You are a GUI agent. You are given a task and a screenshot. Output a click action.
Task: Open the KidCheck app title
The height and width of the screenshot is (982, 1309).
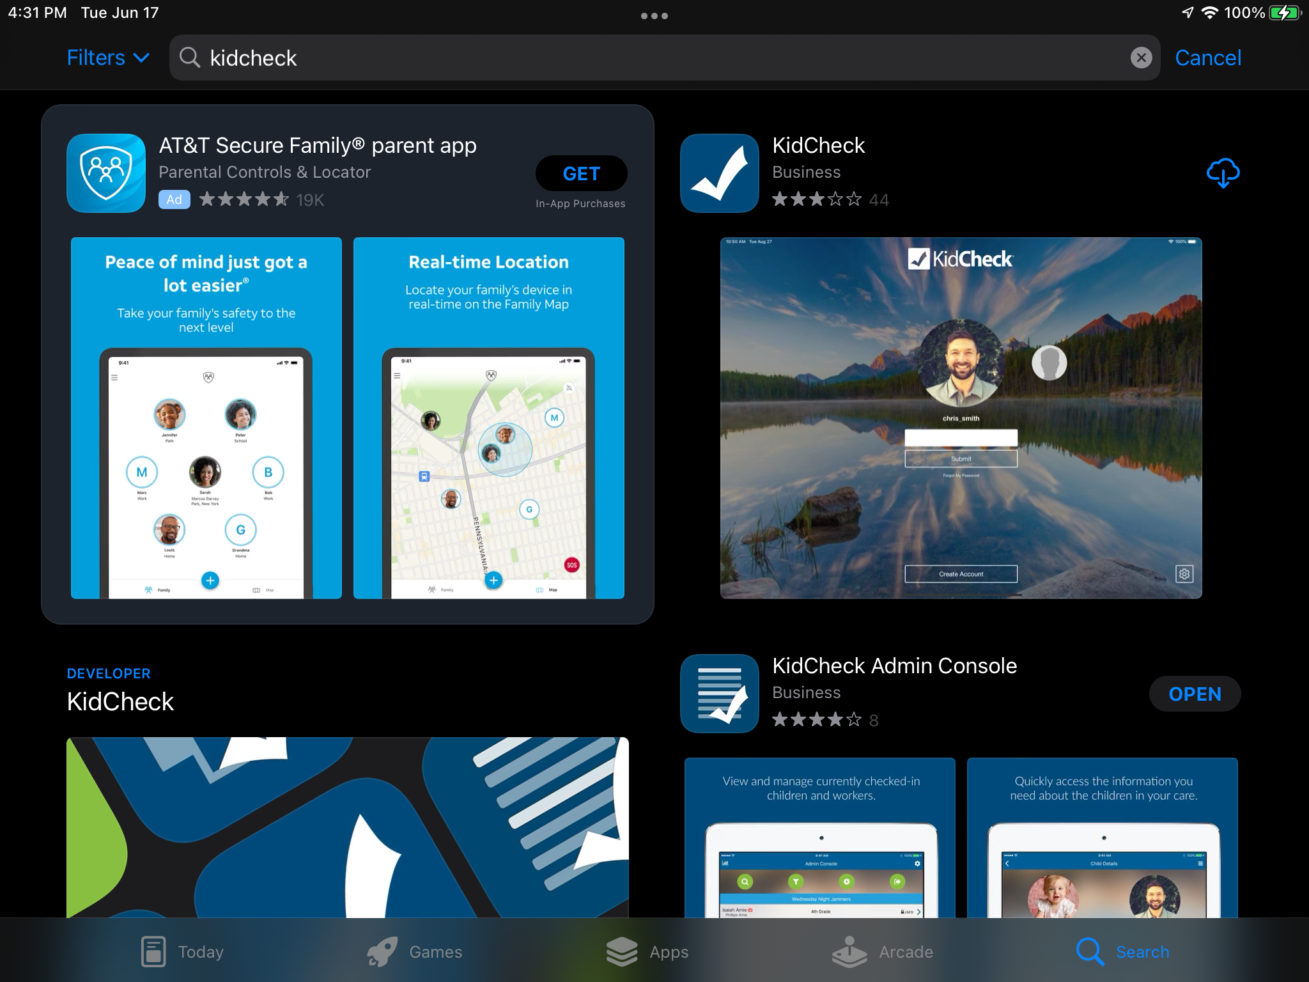click(818, 145)
